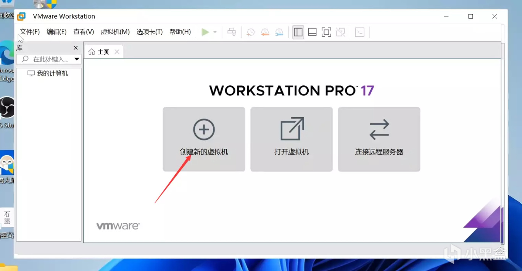Click the full screen mode icon
This screenshot has width=522, height=271.
click(326, 32)
